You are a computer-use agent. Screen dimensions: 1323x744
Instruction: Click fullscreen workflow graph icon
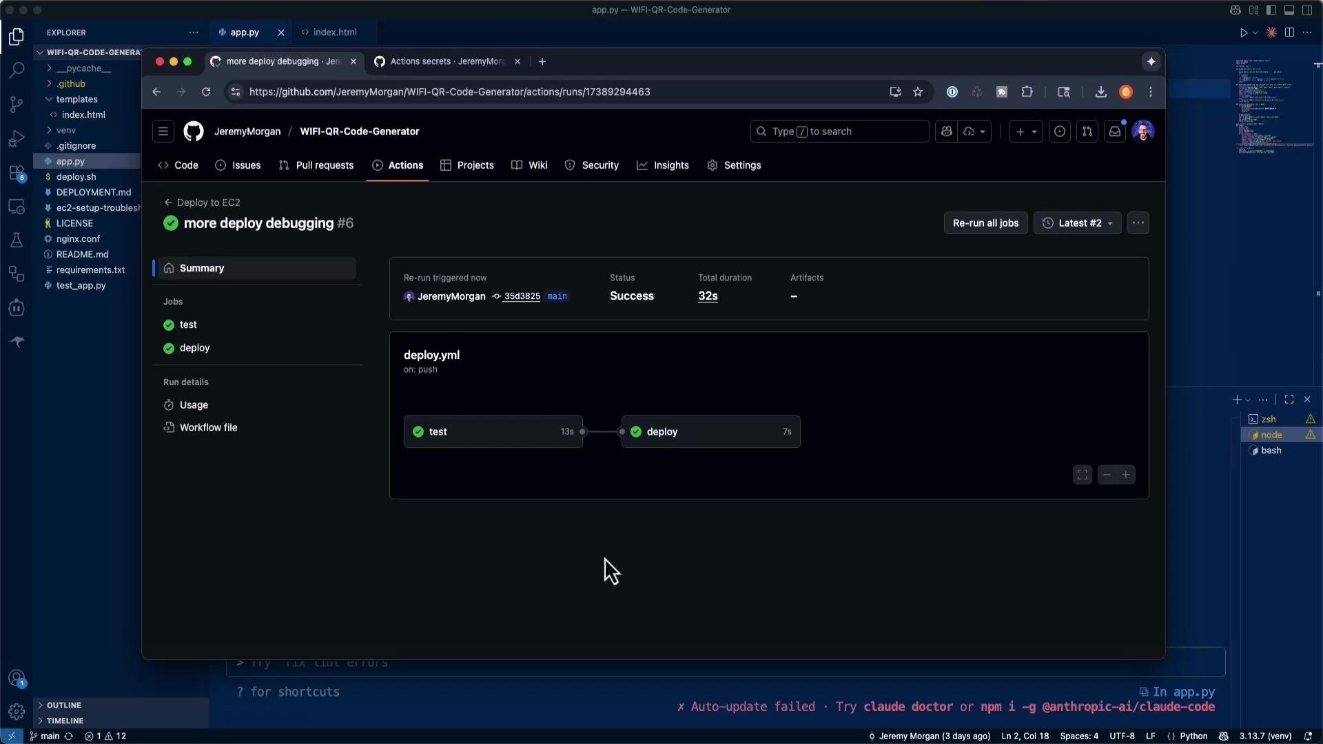click(x=1083, y=475)
